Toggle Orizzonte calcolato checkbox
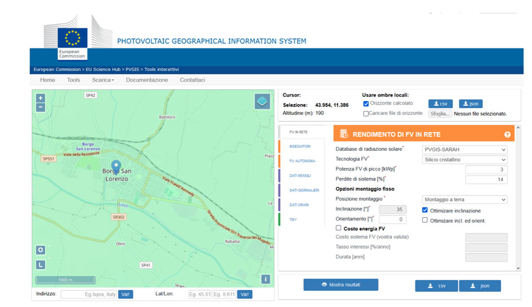The height and width of the screenshot is (307, 532). (x=366, y=104)
